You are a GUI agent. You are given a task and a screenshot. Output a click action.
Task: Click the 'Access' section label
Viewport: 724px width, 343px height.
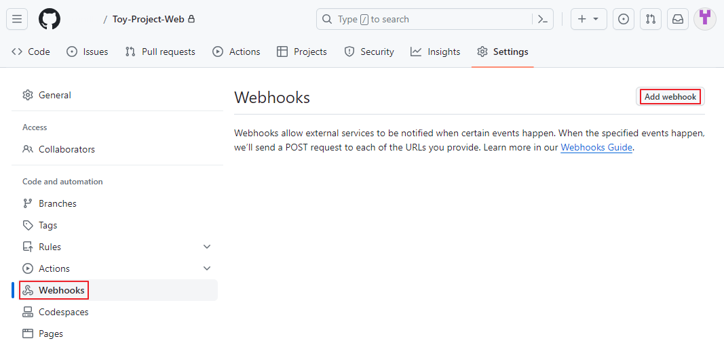(x=35, y=127)
